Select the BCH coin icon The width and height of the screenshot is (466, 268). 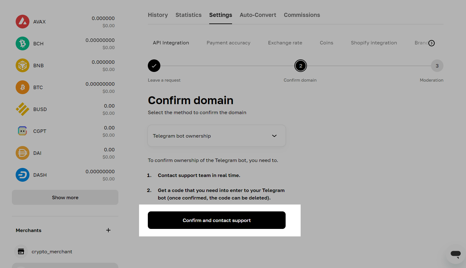tap(23, 43)
